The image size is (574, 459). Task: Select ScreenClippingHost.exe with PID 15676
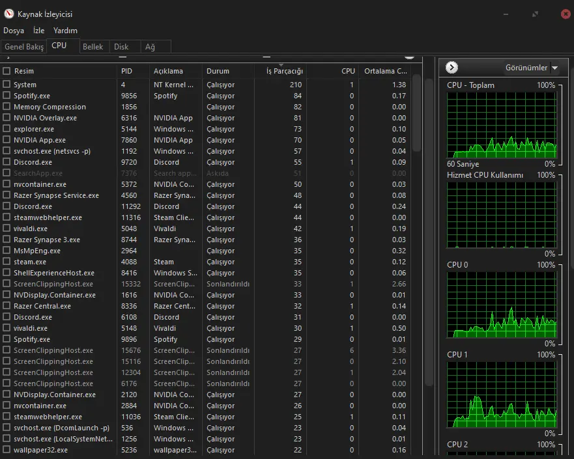click(x=205, y=350)
